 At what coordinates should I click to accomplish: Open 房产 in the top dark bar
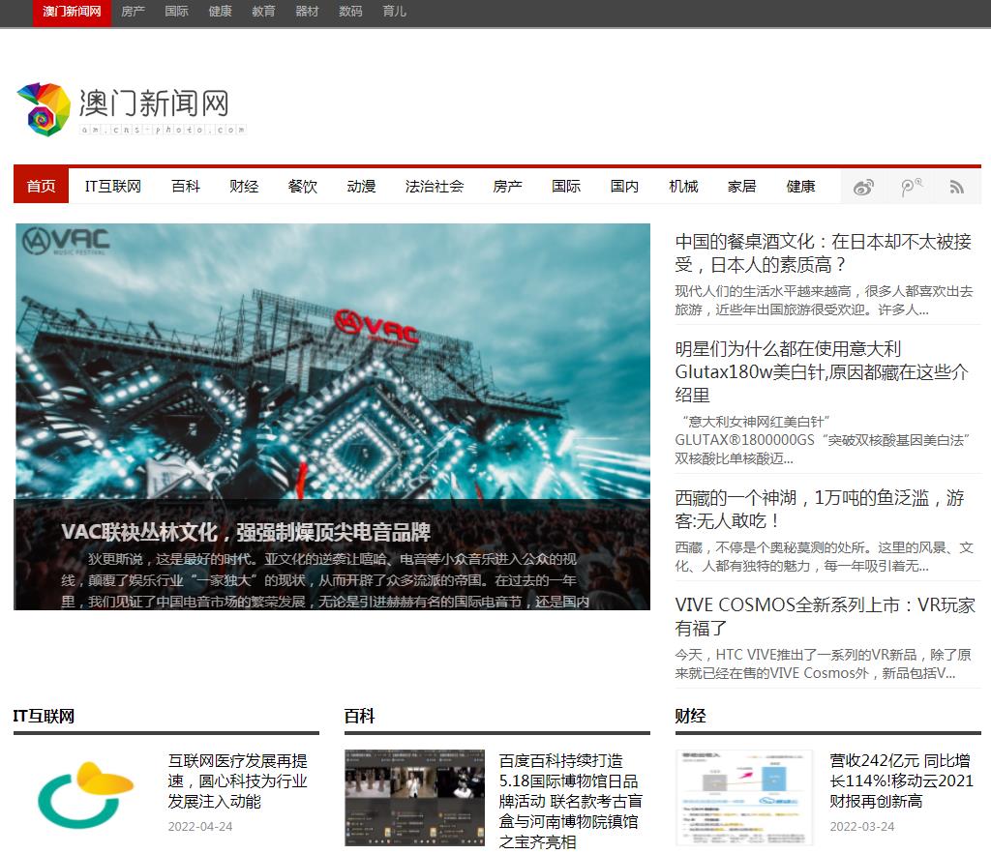pos(133,12)
